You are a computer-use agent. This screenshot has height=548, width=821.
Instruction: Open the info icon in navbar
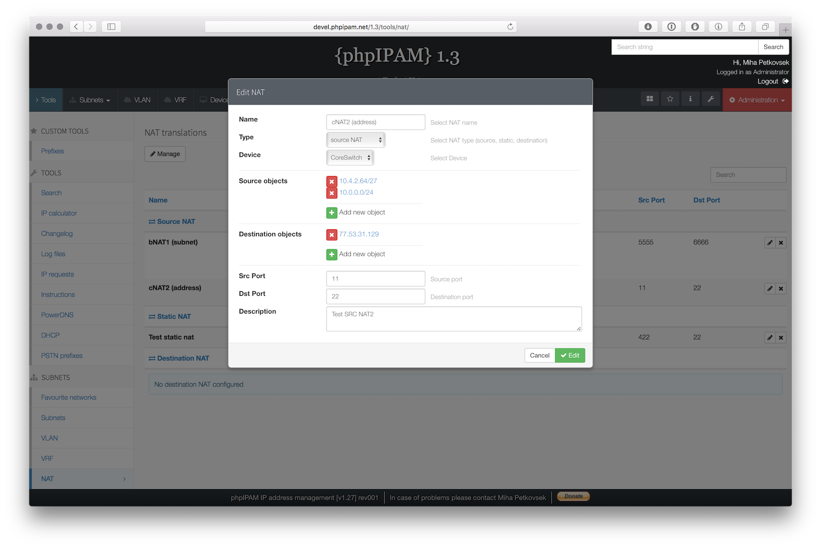pos(690,99)
